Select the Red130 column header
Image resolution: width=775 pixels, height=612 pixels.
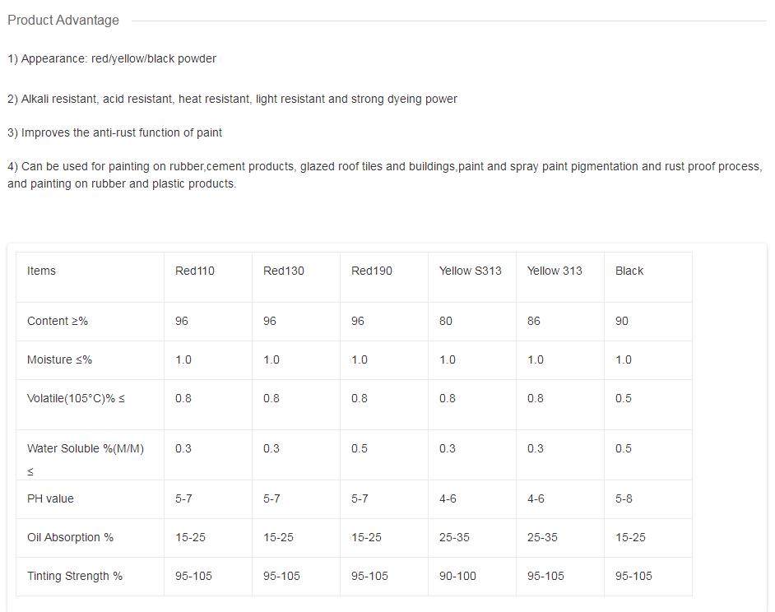[283, 271]
